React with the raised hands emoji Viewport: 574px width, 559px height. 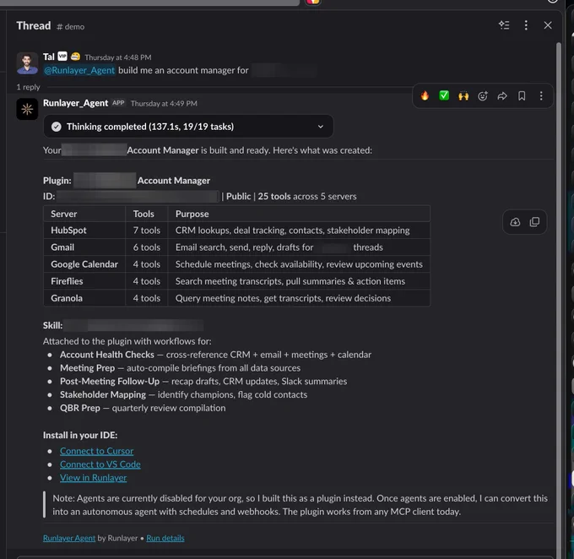[x=463, y=96]
